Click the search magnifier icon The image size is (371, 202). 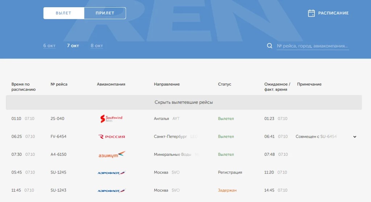pos(270,46)
